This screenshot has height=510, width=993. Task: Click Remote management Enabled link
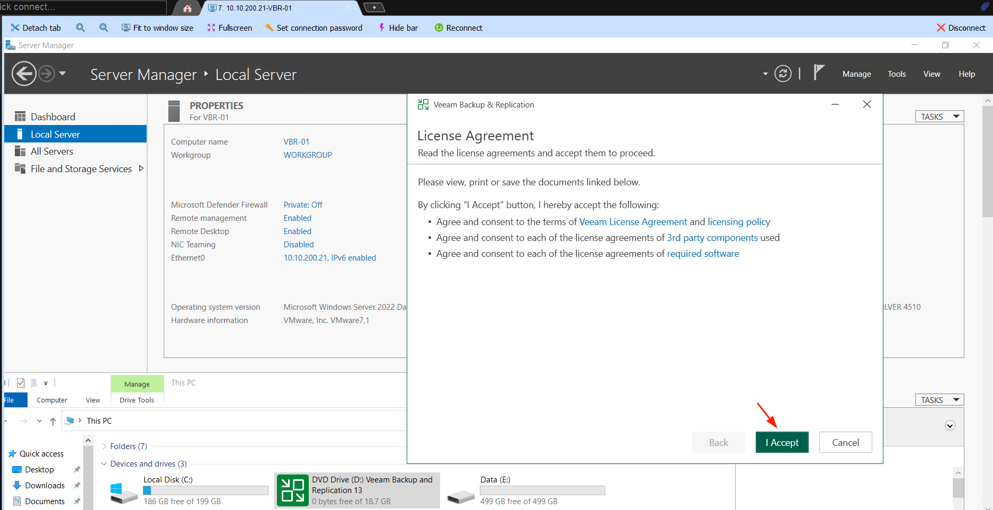(x=298, y=218)
